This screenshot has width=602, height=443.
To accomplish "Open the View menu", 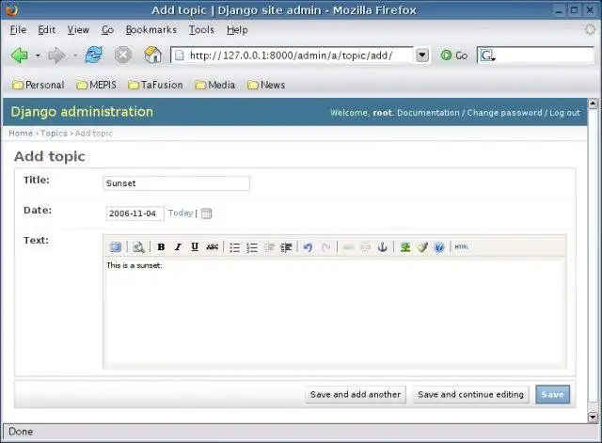I will [x=78, y=29].
